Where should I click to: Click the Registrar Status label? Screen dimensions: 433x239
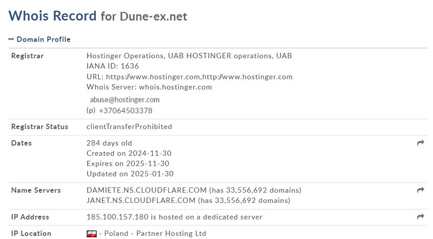[x=40, y=127]
